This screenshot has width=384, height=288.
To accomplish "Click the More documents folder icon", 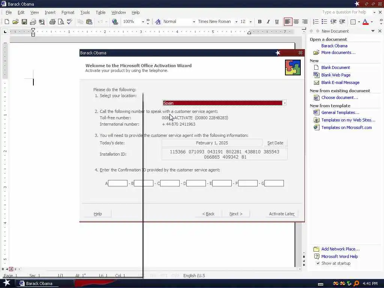I will [316, 52].
